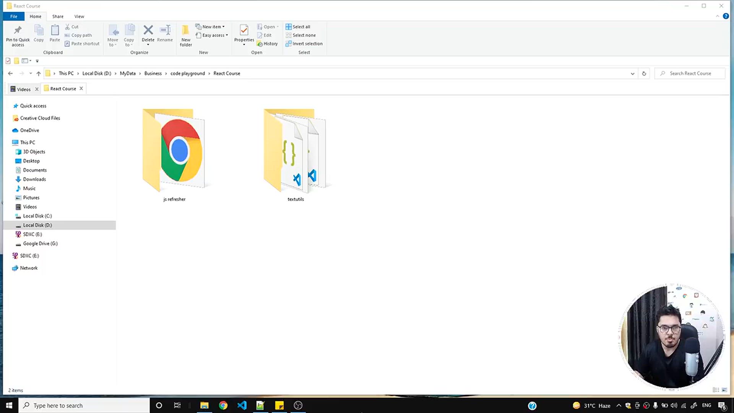Select Downloads in the navigation pane

tap(34, 179)
